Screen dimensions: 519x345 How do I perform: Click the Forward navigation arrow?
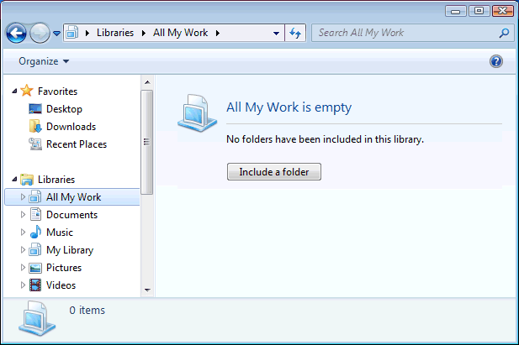(40, 33)
